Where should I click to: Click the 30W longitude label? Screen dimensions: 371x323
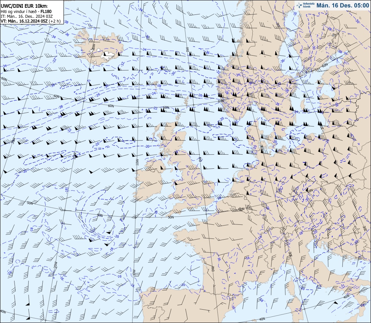tap(13, 141)
